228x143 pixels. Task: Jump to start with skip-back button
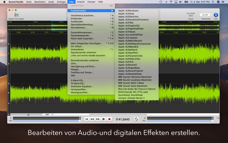tap(87, 119)
